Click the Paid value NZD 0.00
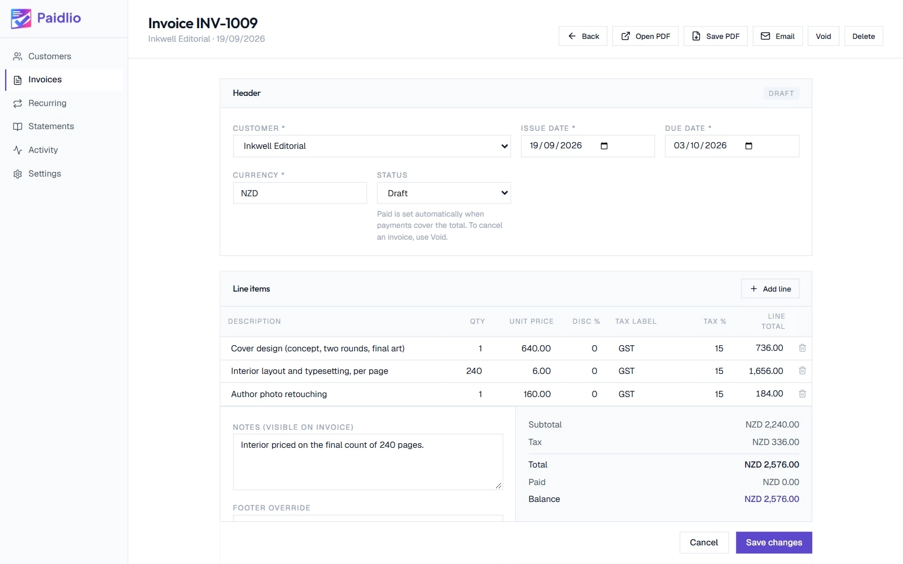 pos(781,482)
